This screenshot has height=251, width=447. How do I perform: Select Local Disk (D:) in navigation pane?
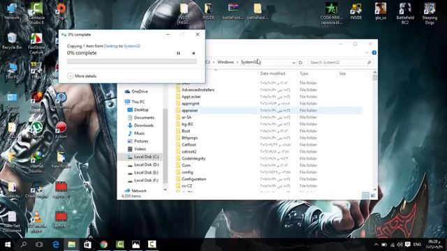click(146, 165)
